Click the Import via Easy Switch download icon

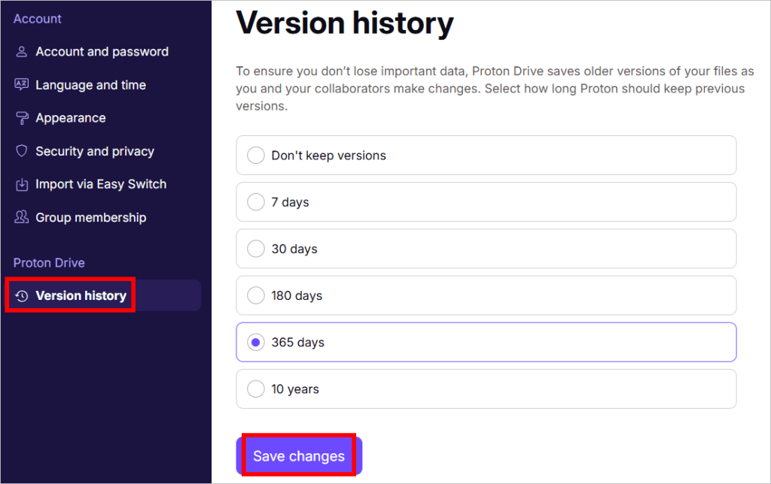pyautogui.click(x=21, y=184)
